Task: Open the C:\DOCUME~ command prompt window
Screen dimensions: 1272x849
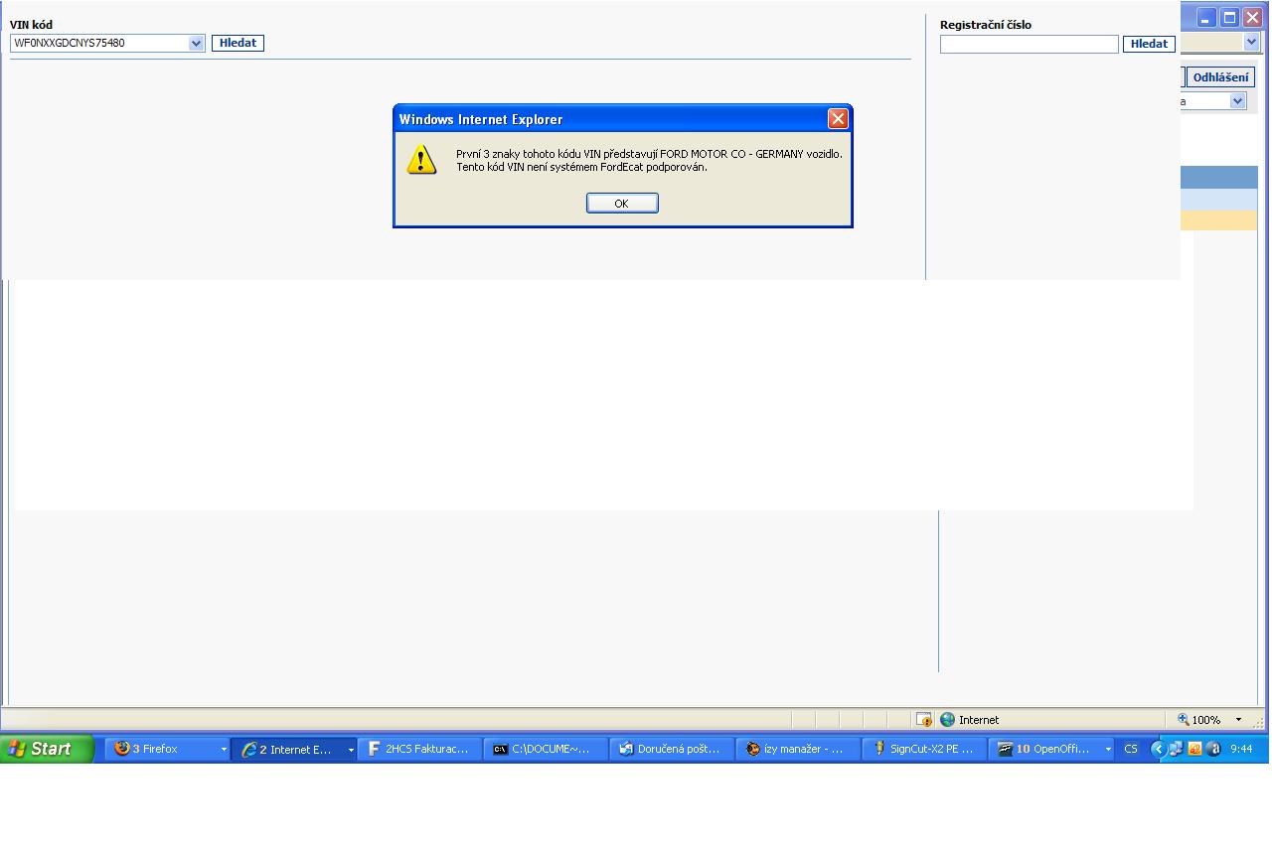Action: pyautogui.click(x=545, y=750)
